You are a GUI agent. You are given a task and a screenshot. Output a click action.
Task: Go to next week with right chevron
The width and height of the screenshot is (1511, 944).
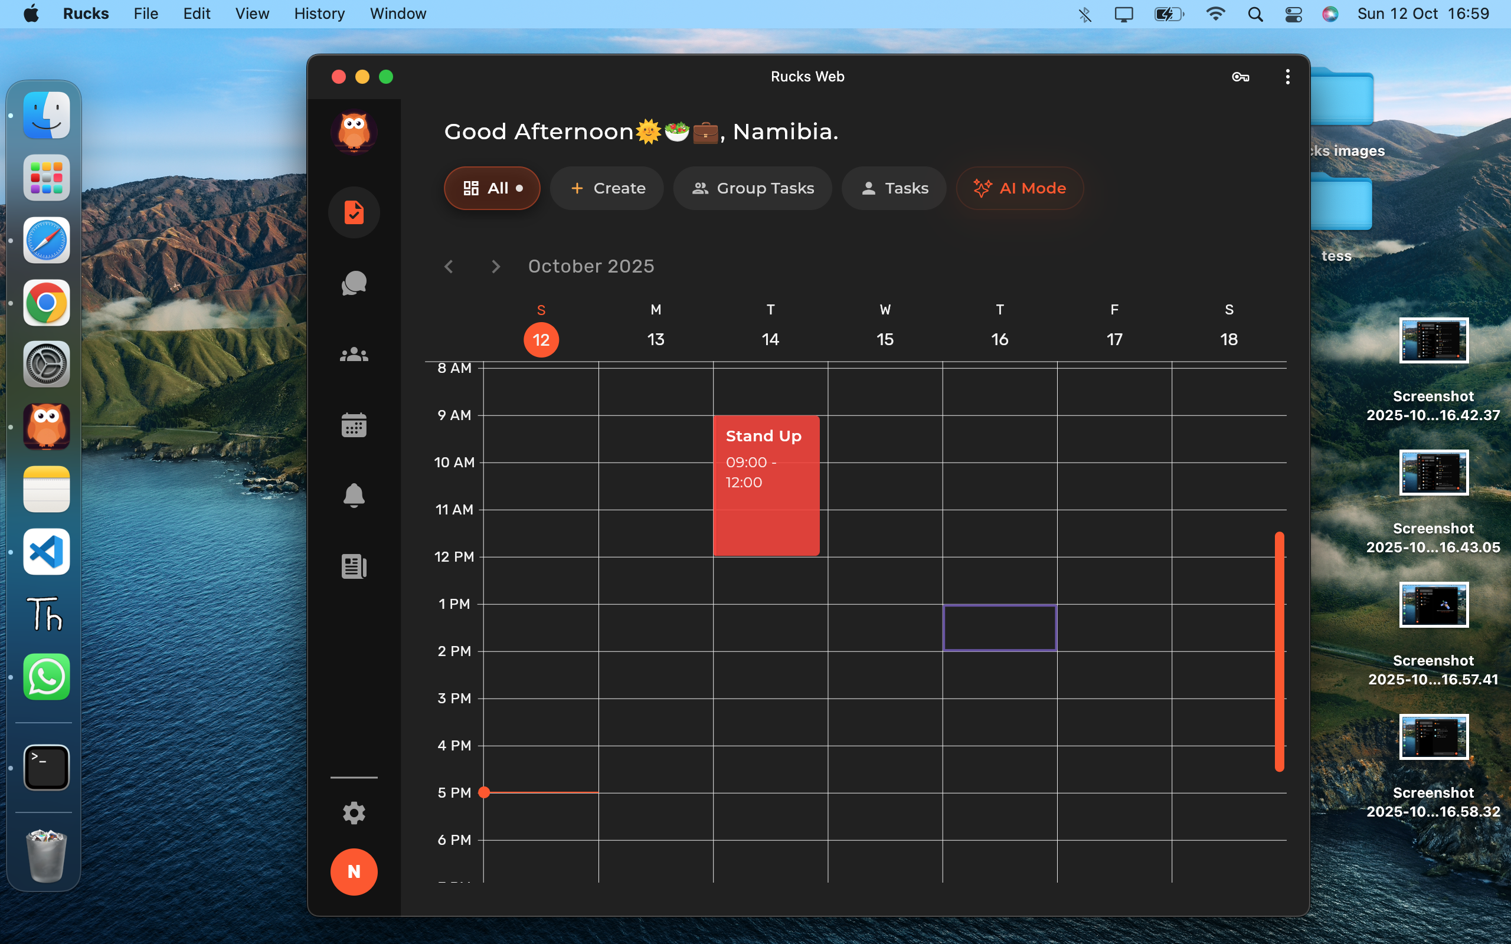(x=496, y=267)
